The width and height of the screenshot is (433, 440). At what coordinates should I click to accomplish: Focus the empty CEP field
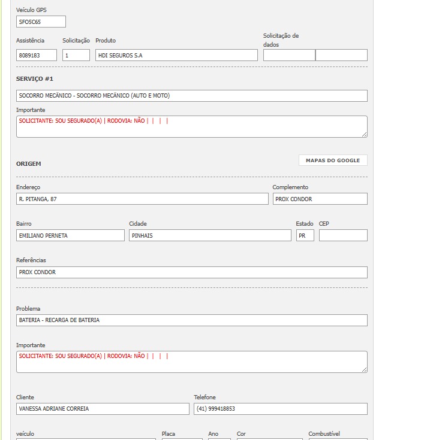343,235
